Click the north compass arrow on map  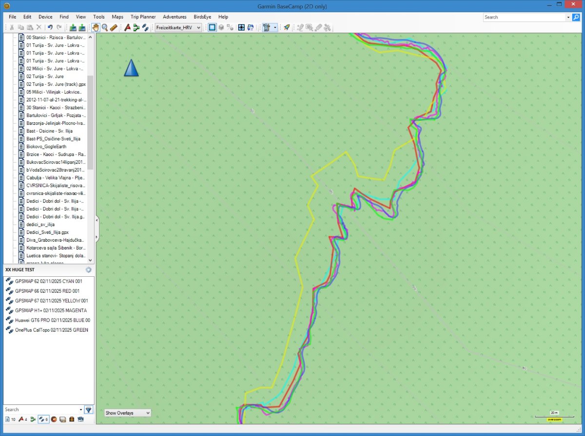[131, 68]
